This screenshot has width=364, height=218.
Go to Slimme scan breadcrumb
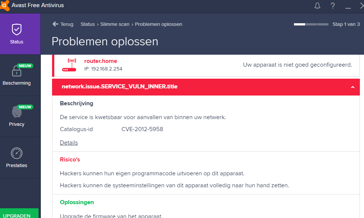click(115, 24)
